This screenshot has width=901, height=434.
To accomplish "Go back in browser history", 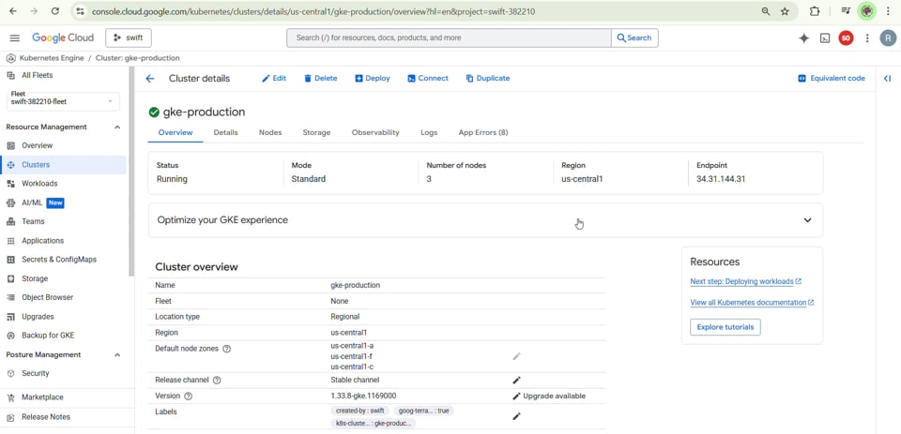I will [x=13, y=11].
